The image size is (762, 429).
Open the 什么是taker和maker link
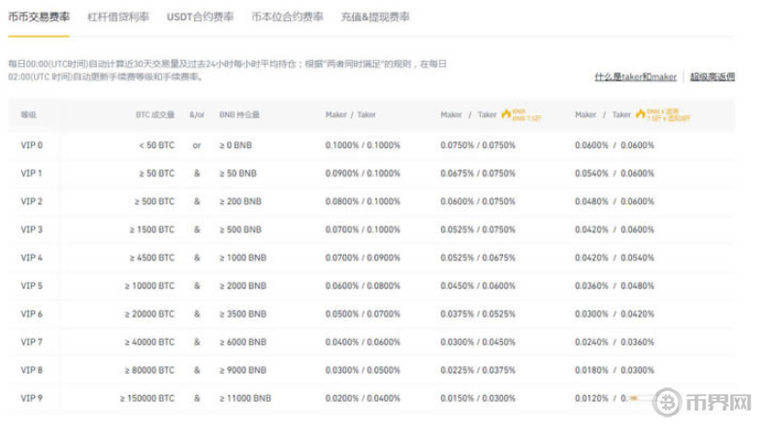point(635,77)
